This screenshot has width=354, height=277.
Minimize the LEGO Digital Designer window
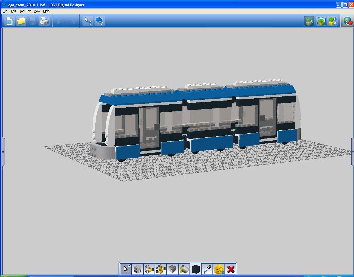[339, 5]
